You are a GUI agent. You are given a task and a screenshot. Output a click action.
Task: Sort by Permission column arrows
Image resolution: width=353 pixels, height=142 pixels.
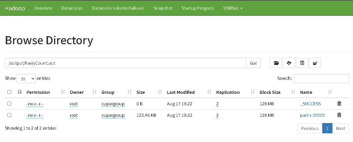click(63, 92)
